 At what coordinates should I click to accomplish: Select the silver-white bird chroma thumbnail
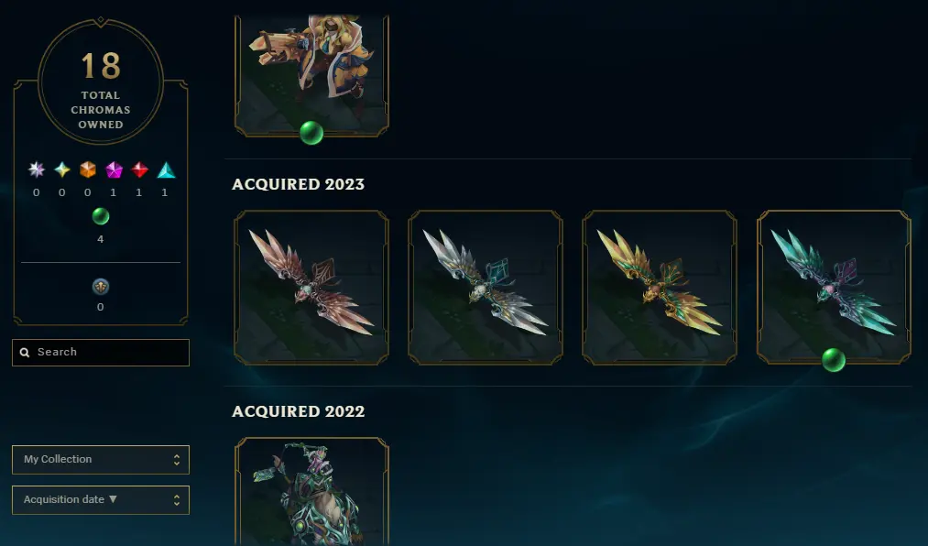(486, 287)
